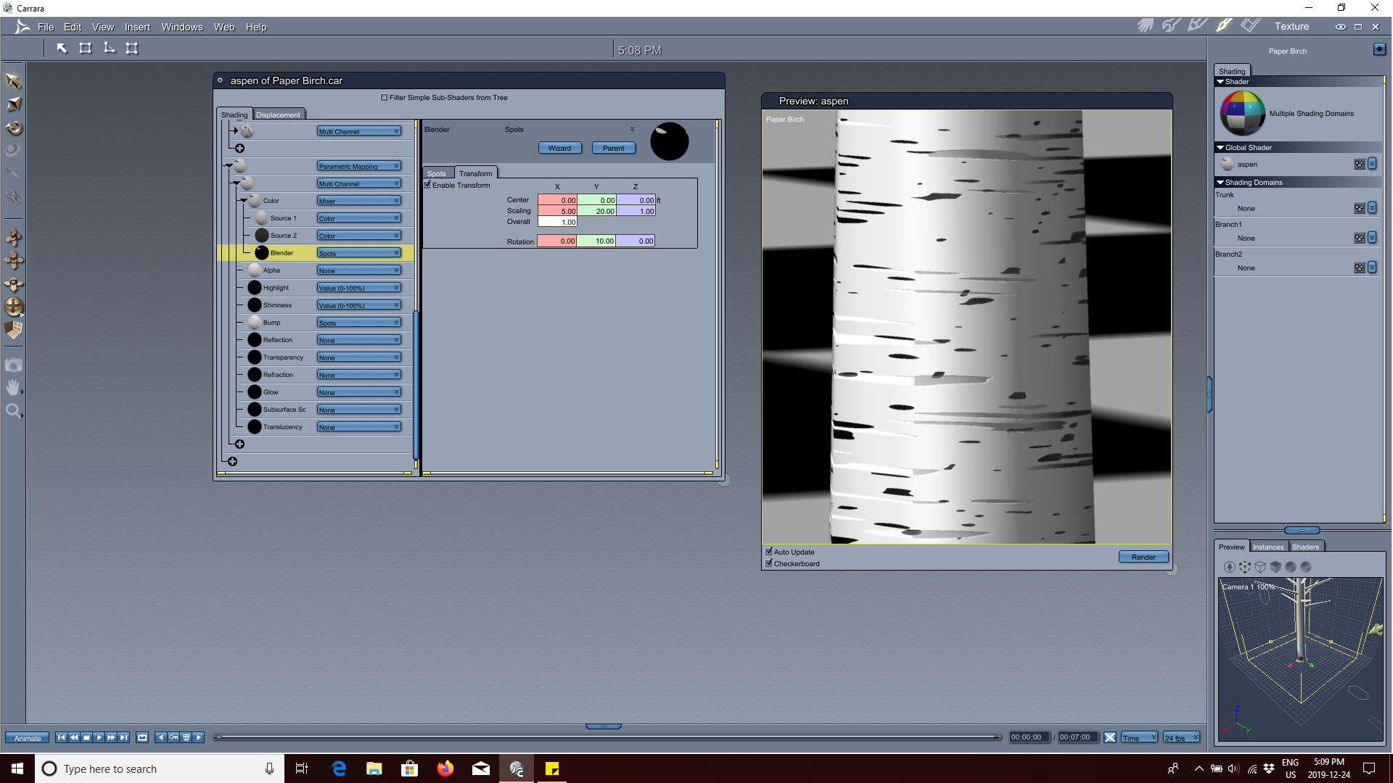Select the hand pan tool
This screenshot has height=783, width=1393.
pos(14,388)
